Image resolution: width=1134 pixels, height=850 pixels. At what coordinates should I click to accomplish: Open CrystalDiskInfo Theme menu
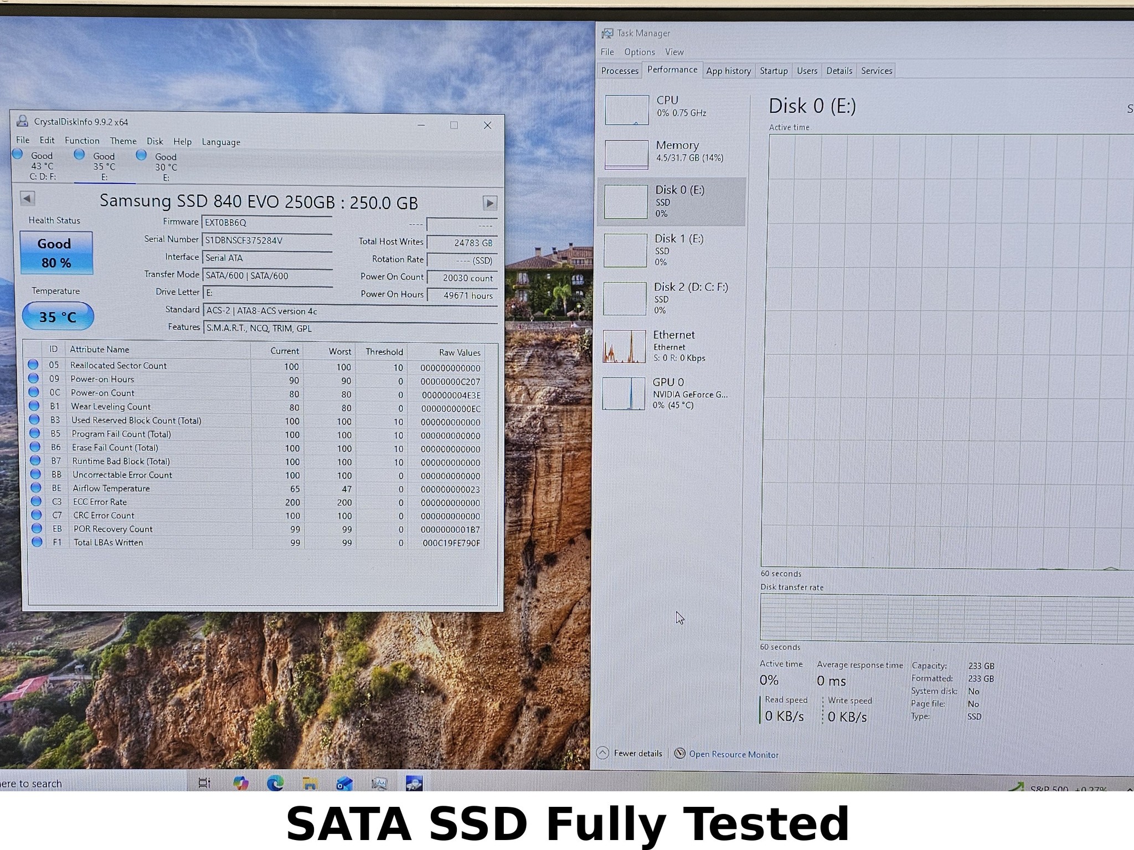(x=123, y=141)
